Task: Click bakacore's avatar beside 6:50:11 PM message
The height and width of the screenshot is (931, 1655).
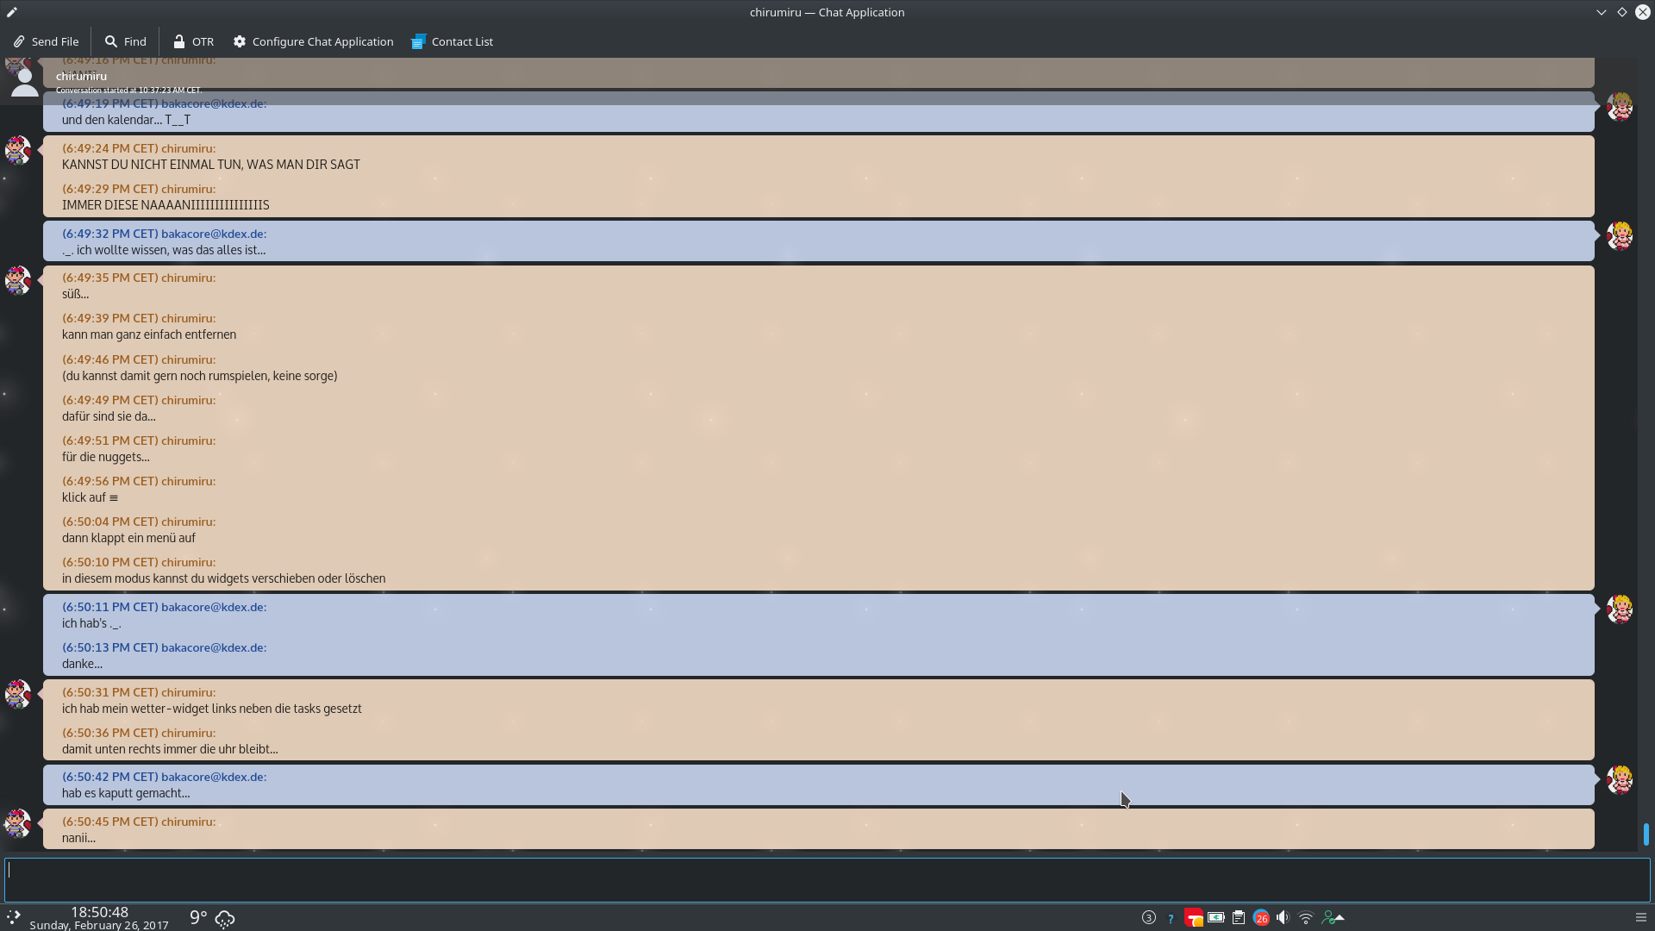Action: click(1620, 609)
